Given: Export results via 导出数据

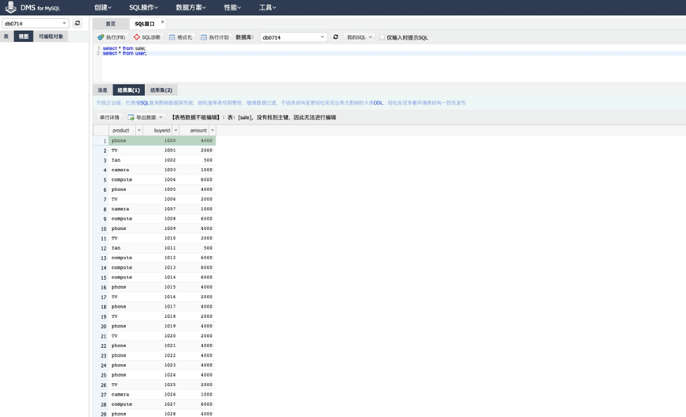Looking at the screenshot, I should tap(145, 117).
